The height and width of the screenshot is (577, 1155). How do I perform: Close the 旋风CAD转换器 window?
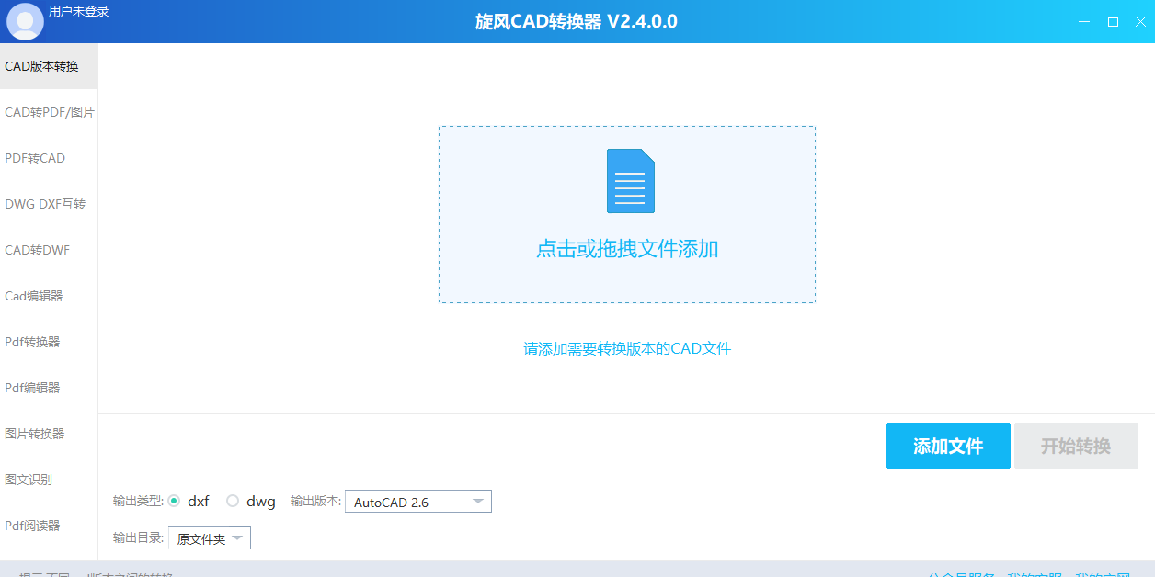(1140, 22)
